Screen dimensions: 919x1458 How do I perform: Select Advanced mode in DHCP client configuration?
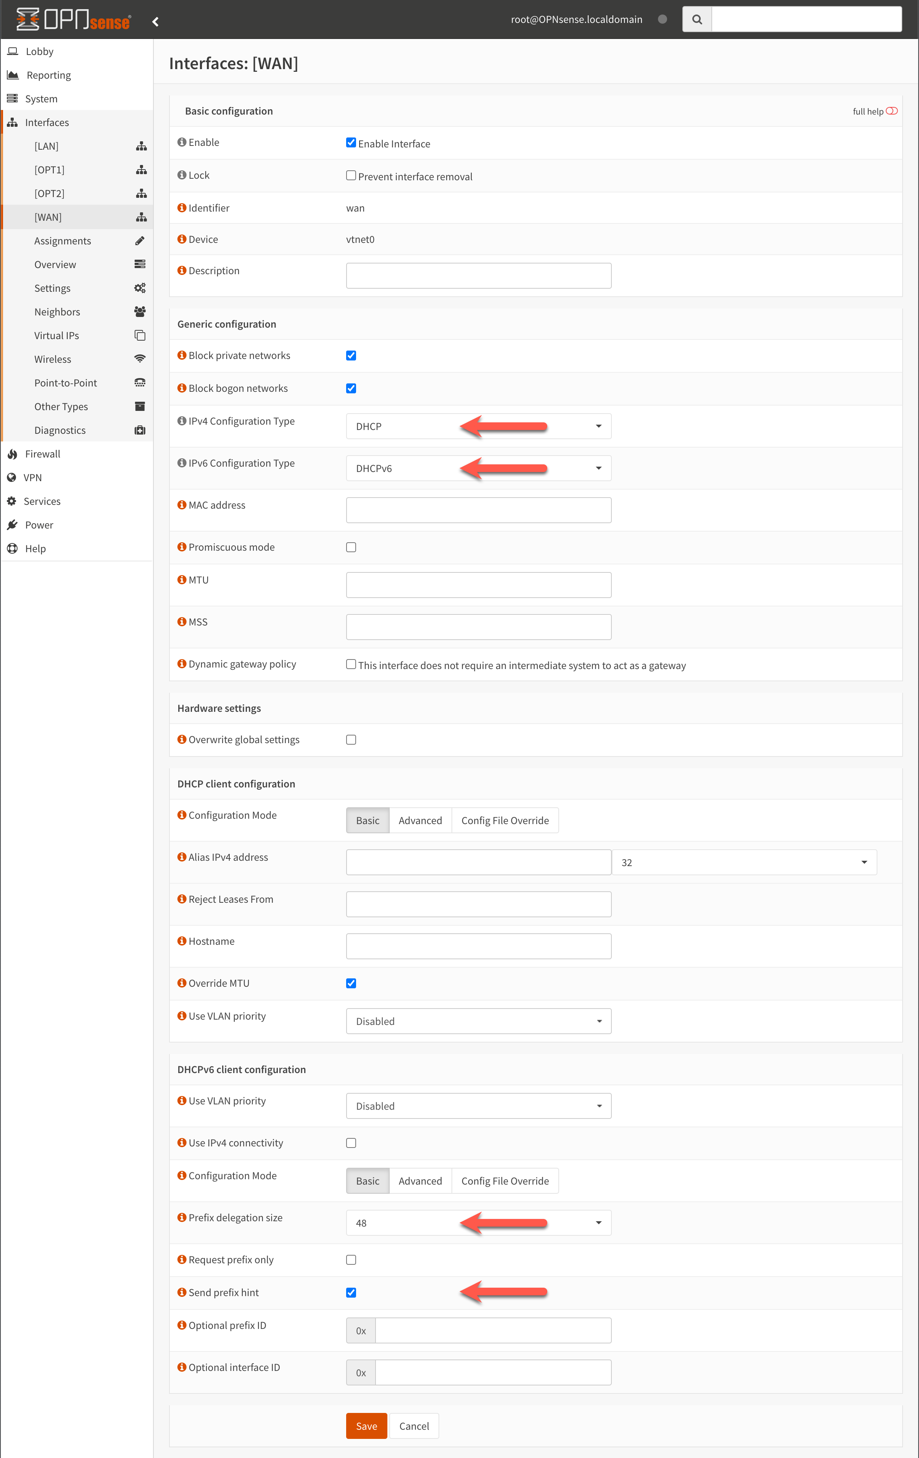420,820
